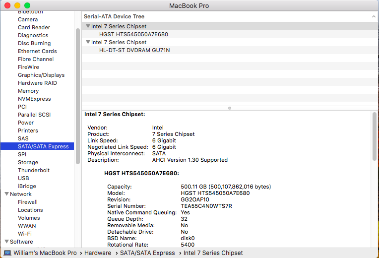Click the laptop icon in path bar
This screenshot has height=258, width=379.
(7, 253)
